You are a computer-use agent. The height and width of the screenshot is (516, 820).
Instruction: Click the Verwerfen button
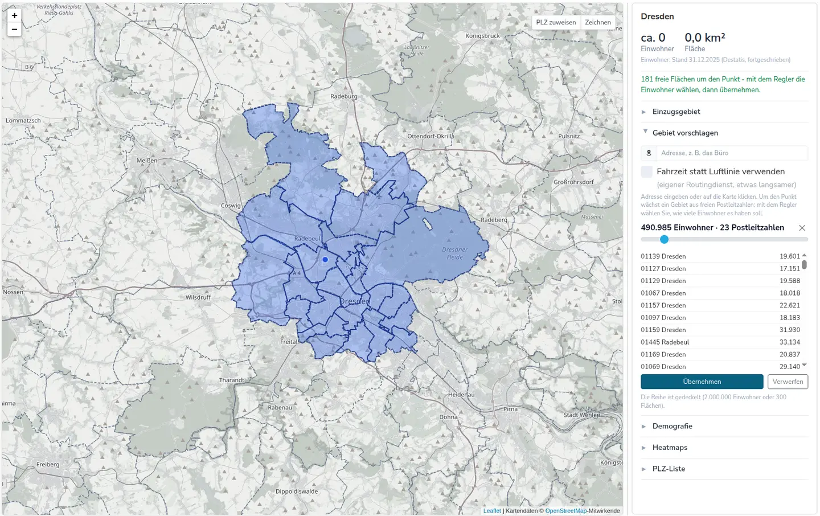coord(788,382)
